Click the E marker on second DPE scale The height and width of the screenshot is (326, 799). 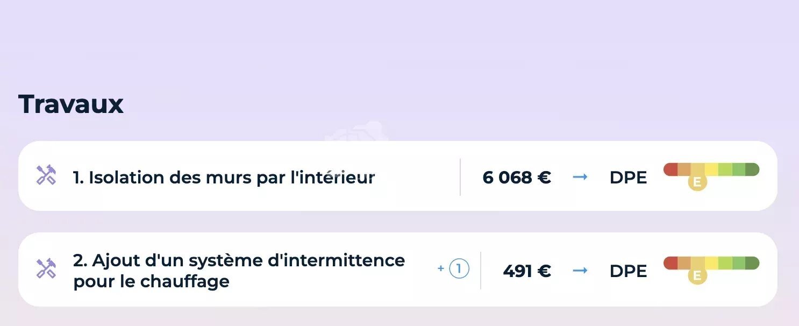697,276
